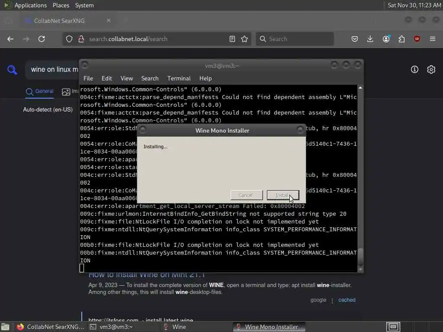Click the workspace switcher in bottom panel
This screenshot has width=443, height=332.
(393, 327)
